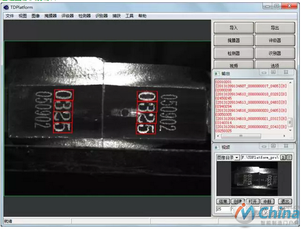
Task: Click the 导出 button
Action: [x=275, y=28]
